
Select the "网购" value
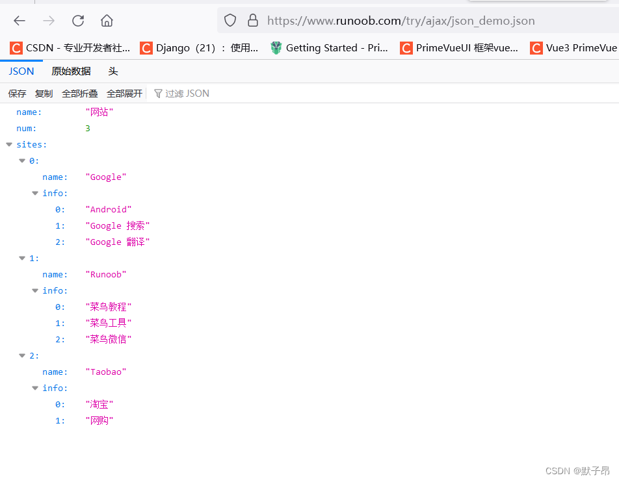99,420
